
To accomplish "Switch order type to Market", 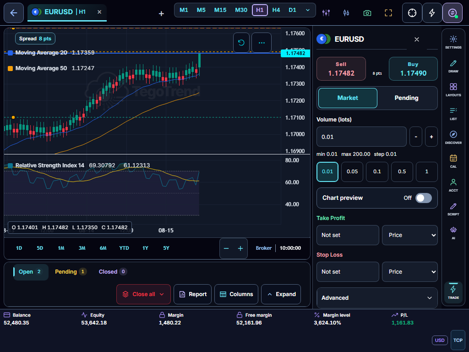I will point(348,98).
